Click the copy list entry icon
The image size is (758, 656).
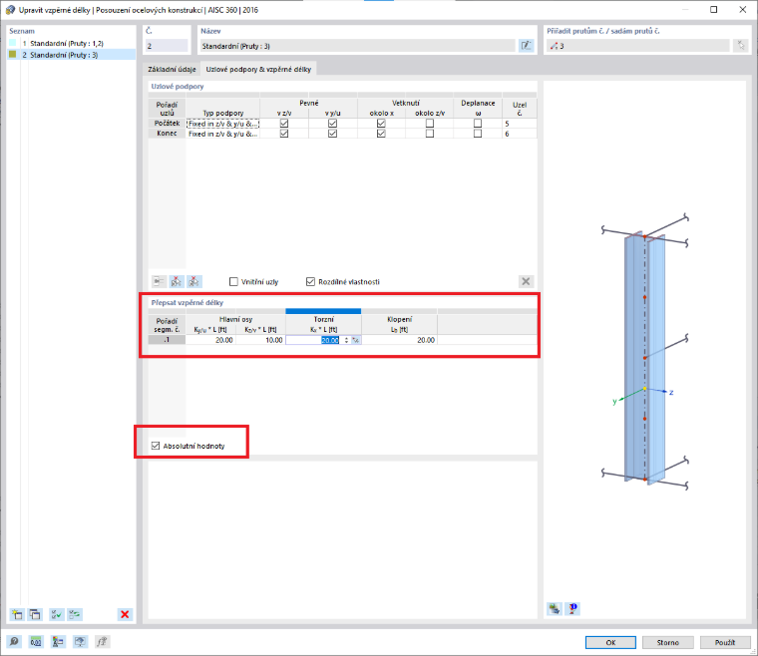35,614
